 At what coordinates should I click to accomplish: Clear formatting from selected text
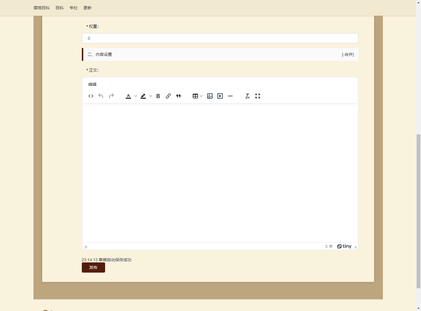pyautogui.click(x=247, y=96)
